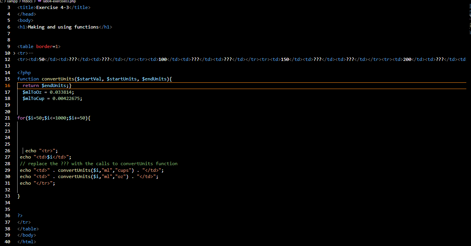Click the value 0.033814 on line 17
This screenshot has width=471, height=246.
60,92
